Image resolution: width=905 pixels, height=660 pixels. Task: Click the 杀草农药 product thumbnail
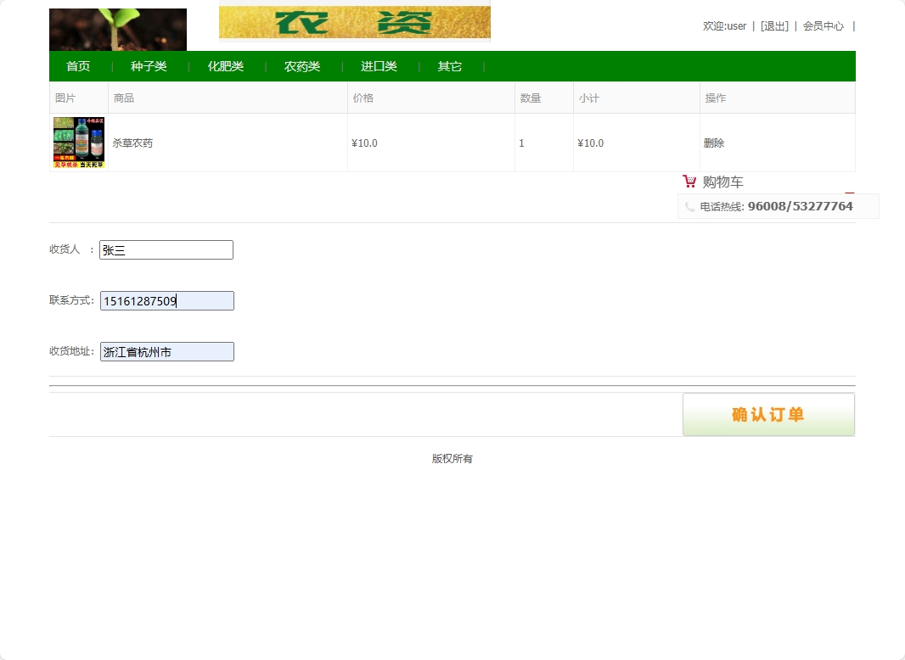(78, 142)
